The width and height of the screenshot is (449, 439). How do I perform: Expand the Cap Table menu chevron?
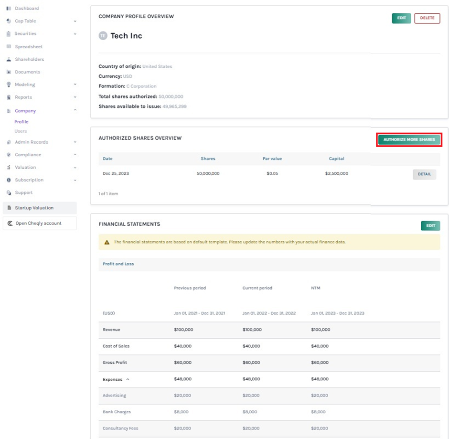pos(75,21)
